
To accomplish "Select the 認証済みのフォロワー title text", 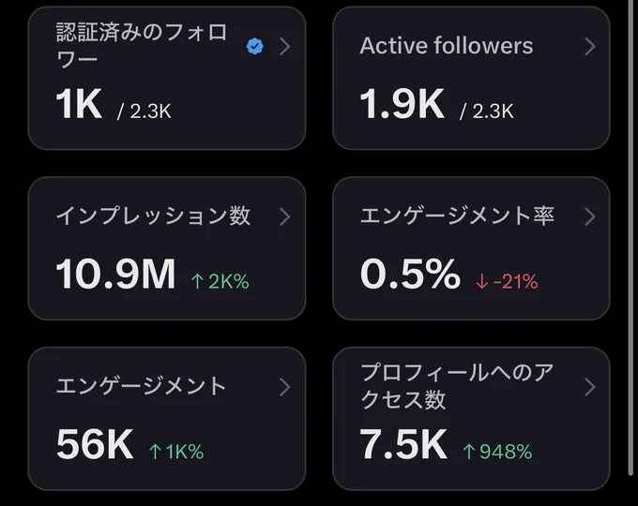I will click(x=141, y=46).
